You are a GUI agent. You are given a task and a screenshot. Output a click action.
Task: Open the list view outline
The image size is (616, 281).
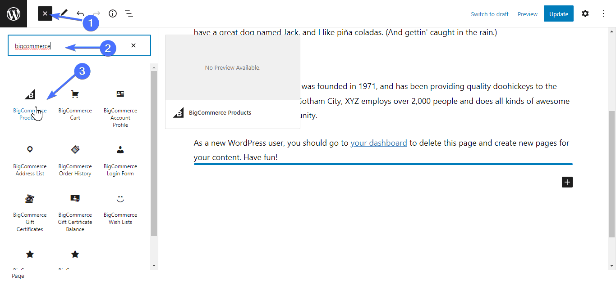click(129, 13)
